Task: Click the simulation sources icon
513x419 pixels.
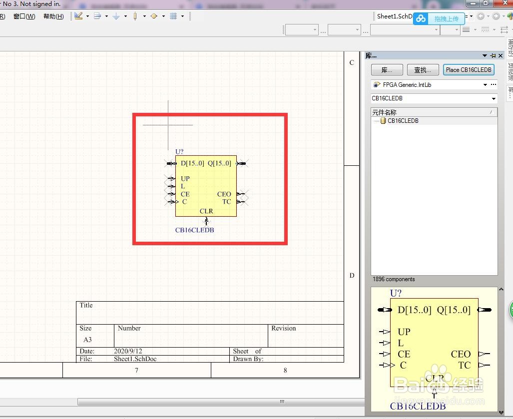Action: (154, 16)
